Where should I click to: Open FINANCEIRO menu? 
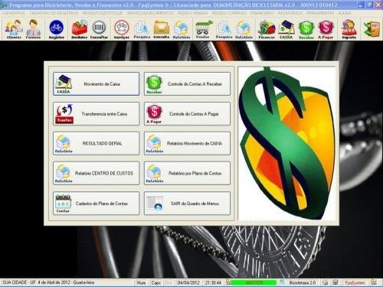pyautogui.click(x=262, y=13)
